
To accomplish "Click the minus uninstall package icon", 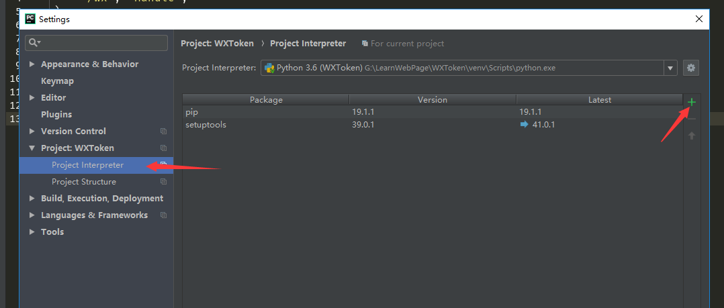I will pos(691,119).
